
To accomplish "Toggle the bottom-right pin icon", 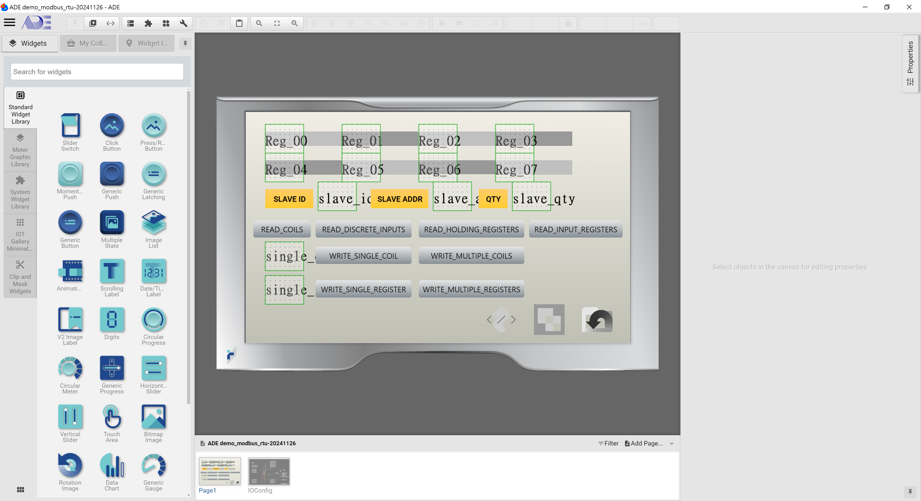I will (909, 491).
